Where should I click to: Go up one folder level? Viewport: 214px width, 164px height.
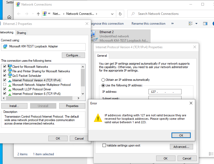pyautogui.click(x=38, y=14)
